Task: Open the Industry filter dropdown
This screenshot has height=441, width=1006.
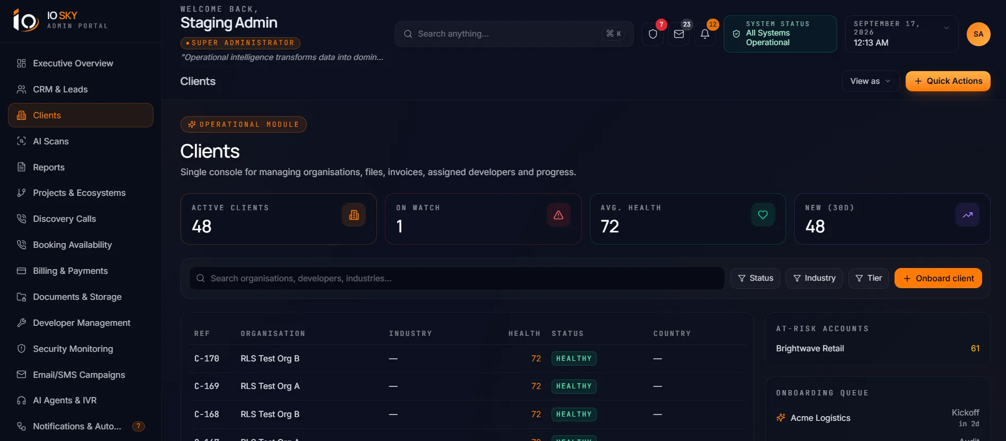Action: point(814,278)
